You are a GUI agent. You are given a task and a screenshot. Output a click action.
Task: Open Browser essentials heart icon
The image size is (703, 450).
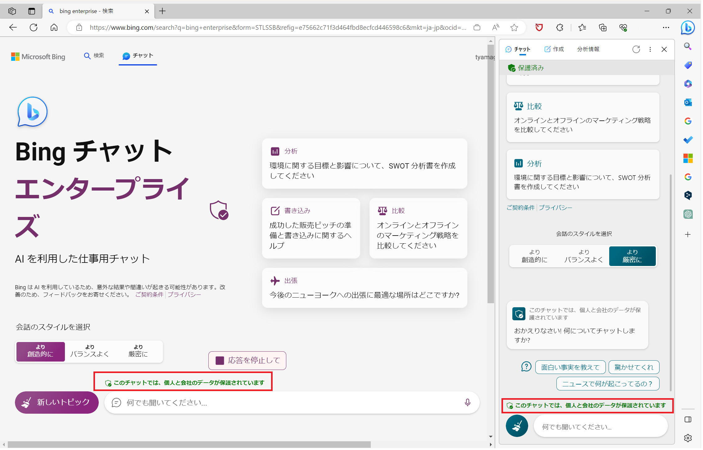[623, 28]
